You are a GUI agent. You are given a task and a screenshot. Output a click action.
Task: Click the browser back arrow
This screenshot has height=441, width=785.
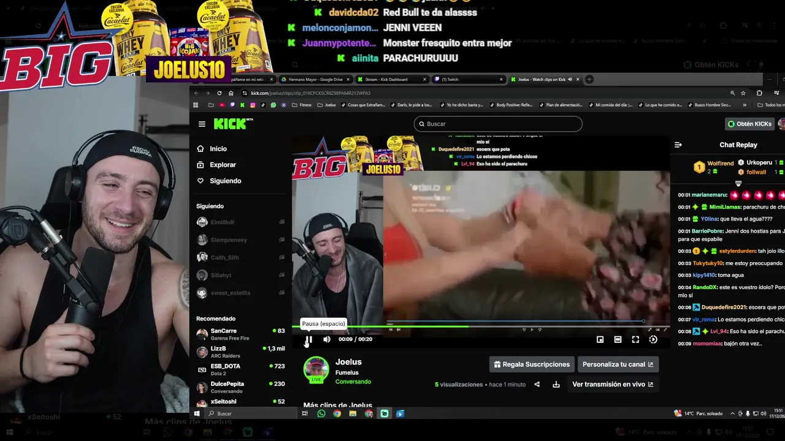pyautogui.click(x=196, y=93)
